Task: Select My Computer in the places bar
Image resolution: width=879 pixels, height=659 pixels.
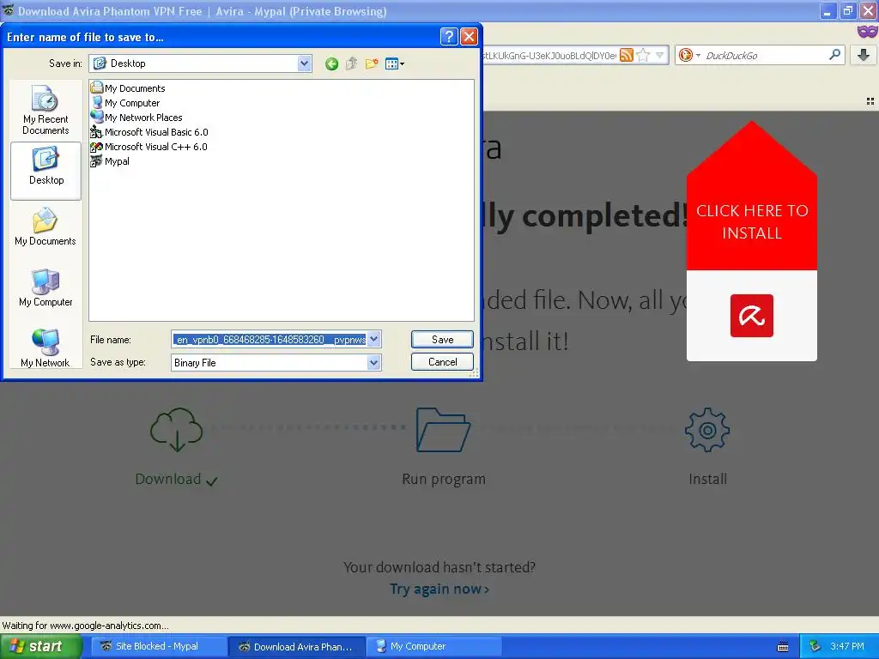Action: pyautogui.click(x=45, y=288)
